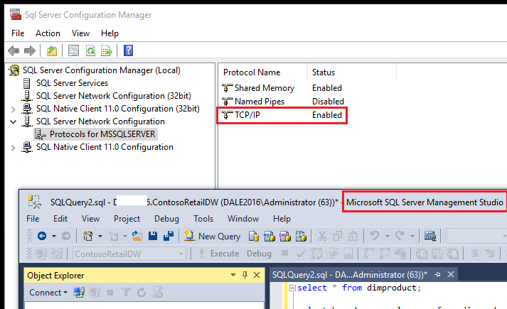507x309 pixels.
Task: Click Analysis Services XMLA Query icon
Action: [x=301, y=236]
